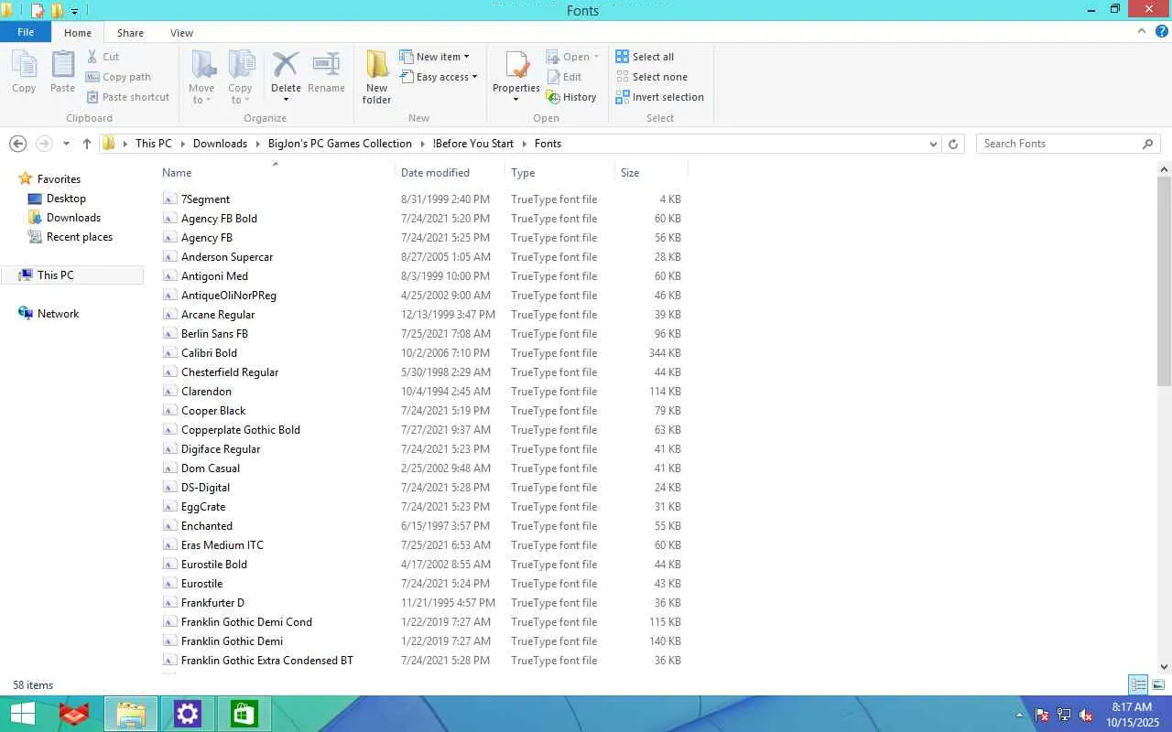The height and width of the screenshot is (732, 1172).
Task: Select Network in the navigation pane
Action: (58, 314)
